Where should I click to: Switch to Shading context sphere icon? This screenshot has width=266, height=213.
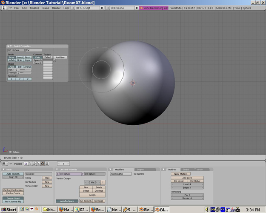[x=34, y=164]
